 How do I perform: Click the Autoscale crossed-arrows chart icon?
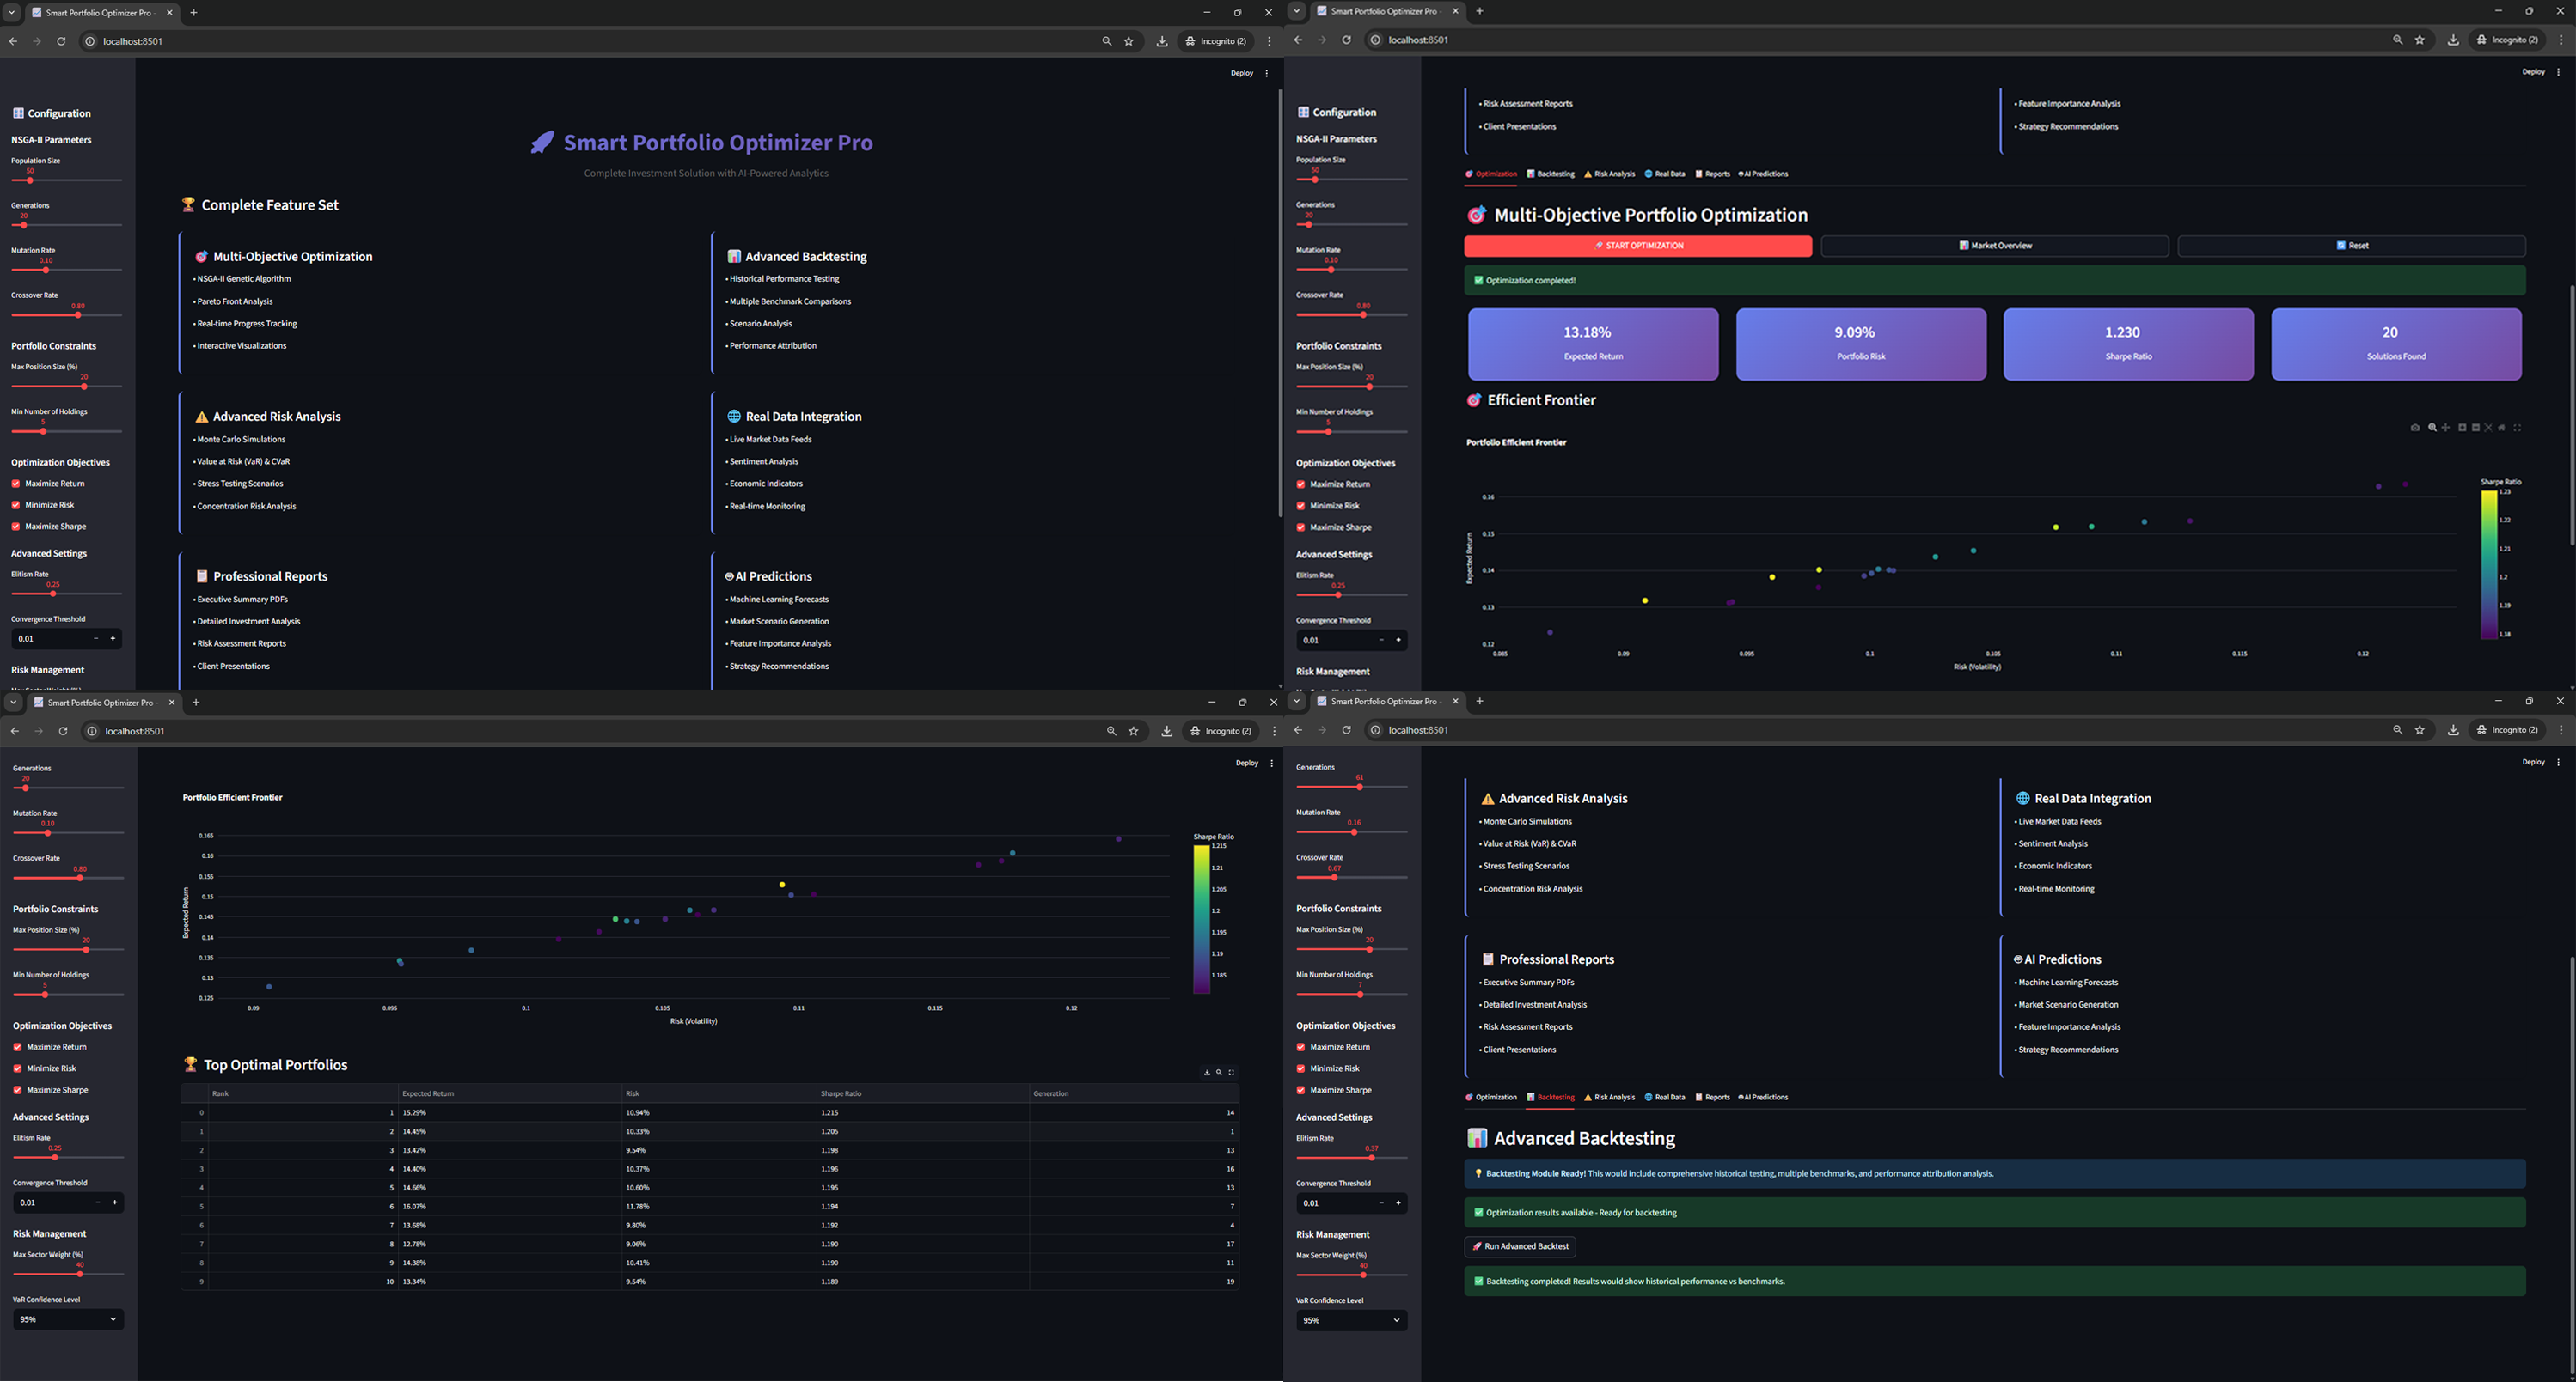(2489, 428)
